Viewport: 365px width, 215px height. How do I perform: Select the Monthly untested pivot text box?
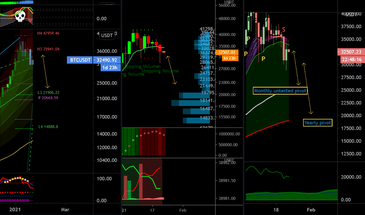coord(280,91)
